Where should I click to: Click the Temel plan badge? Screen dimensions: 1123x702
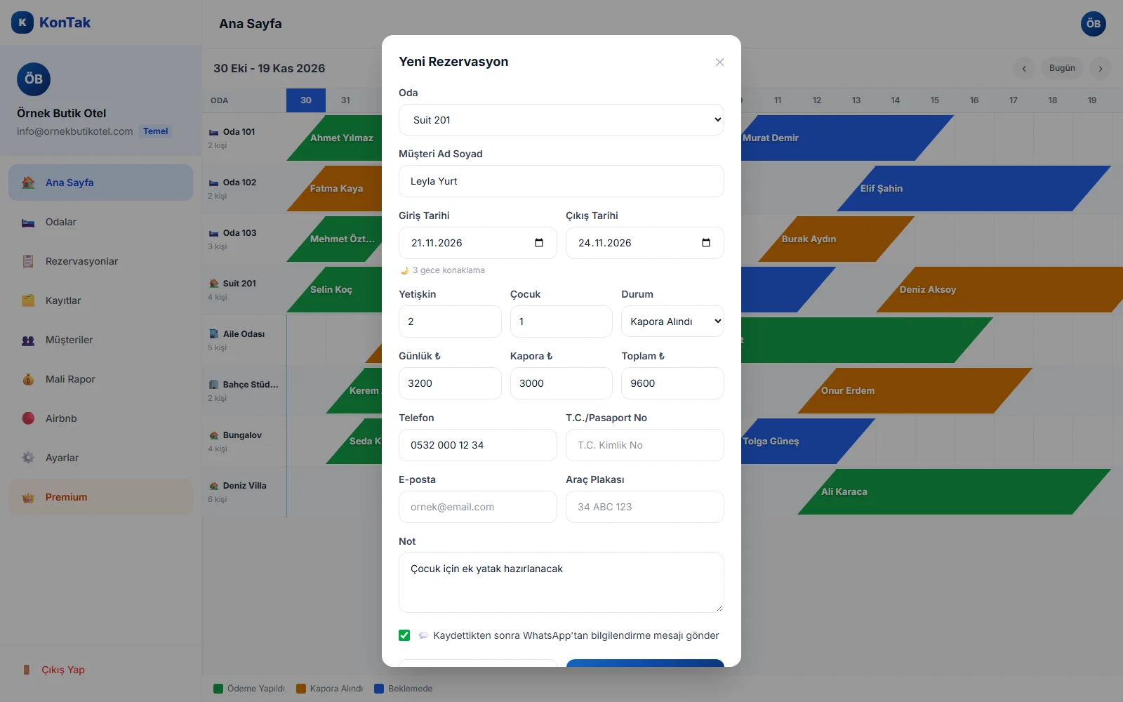(x=156, y=131)
